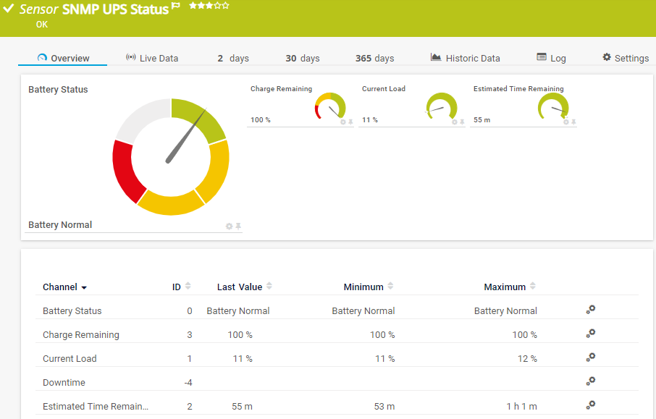Click gear icon on Current Load gauge

pos(455,122)
